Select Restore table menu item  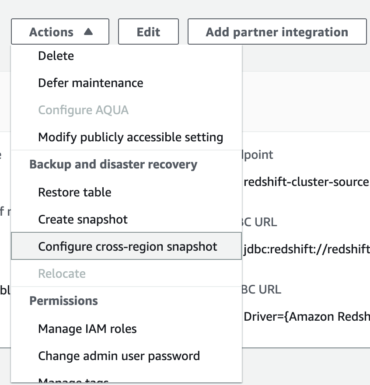[x=75, y=192]
